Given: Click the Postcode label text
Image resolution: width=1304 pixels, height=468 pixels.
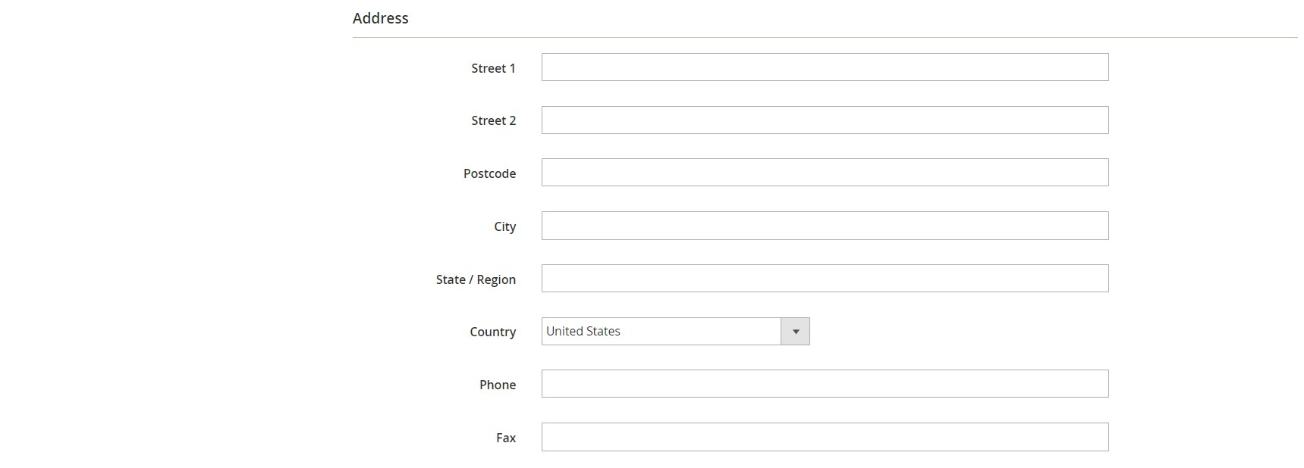Looking at the screenshot, I should coord(489,173).
